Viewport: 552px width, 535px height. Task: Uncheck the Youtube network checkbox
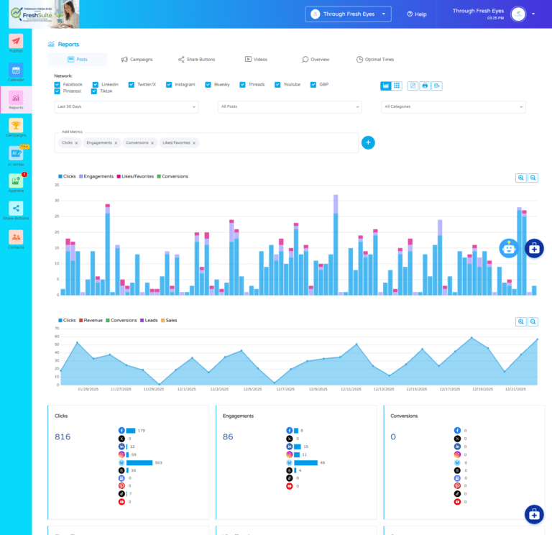click(x=277, y=85)
